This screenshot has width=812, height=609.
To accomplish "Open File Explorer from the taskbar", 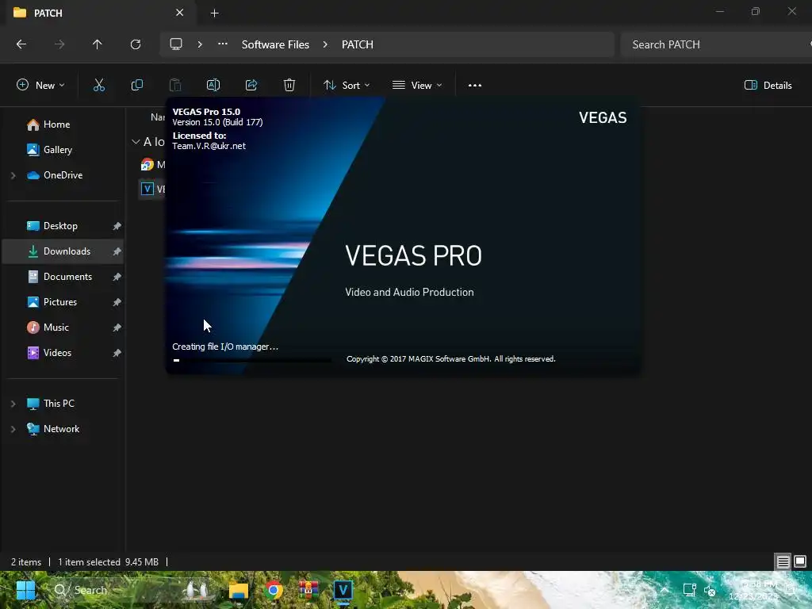I will 239,590.
